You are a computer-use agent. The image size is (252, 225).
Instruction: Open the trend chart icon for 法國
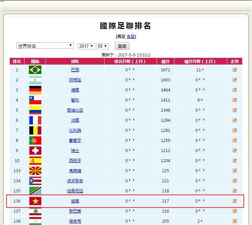point(235,120)
